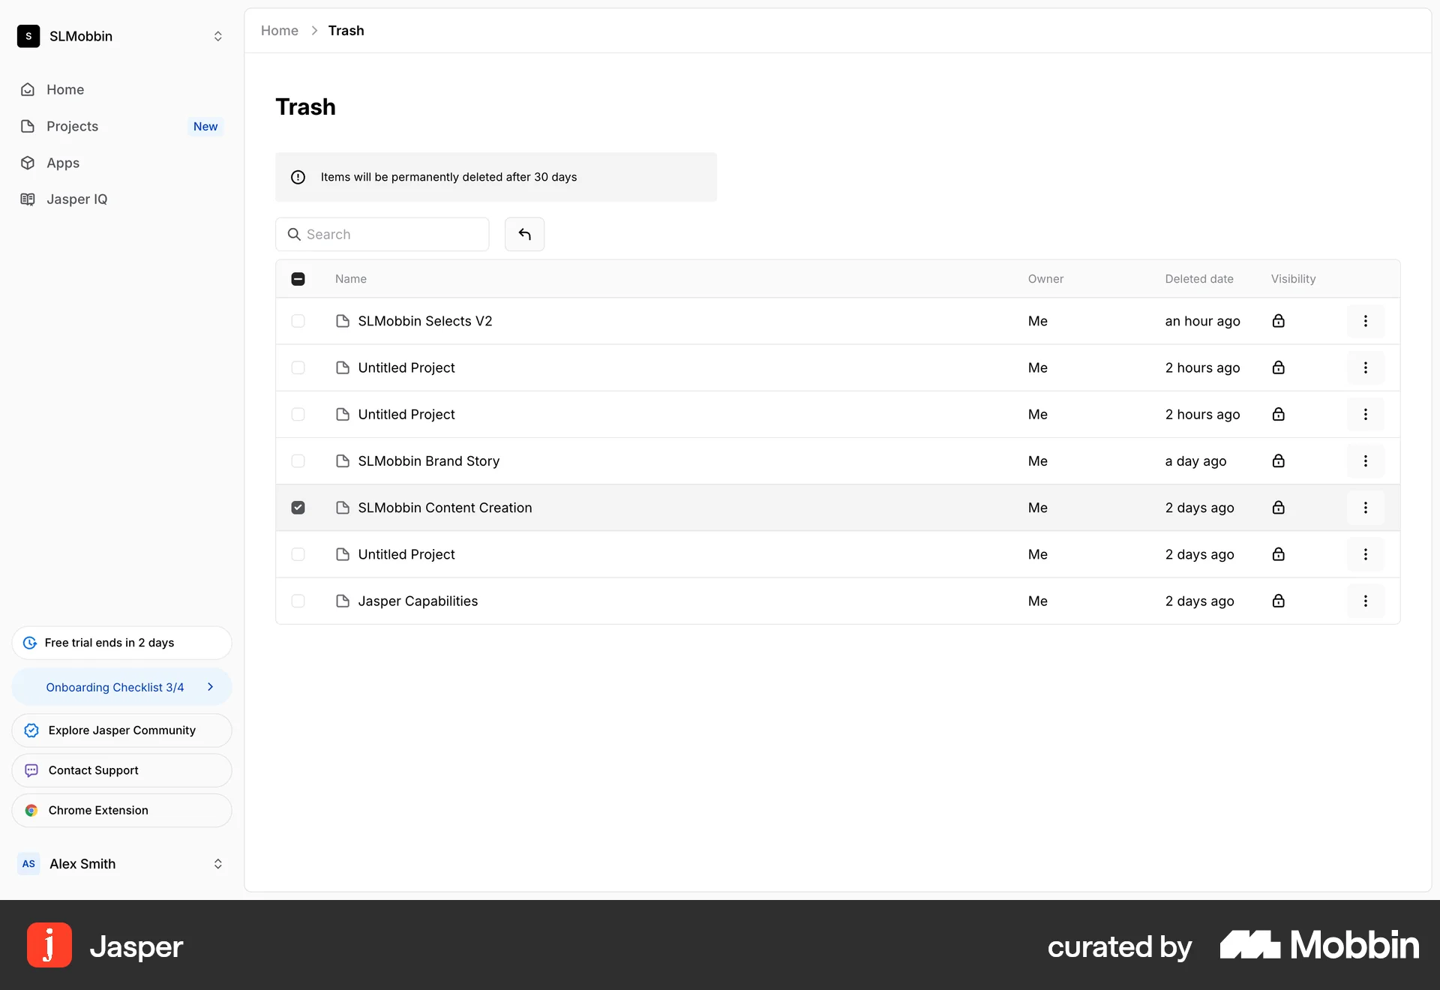Open more options for SLMobbin Selects V2
Screen dimensions: 1440x990
[x=1365, y=321]
